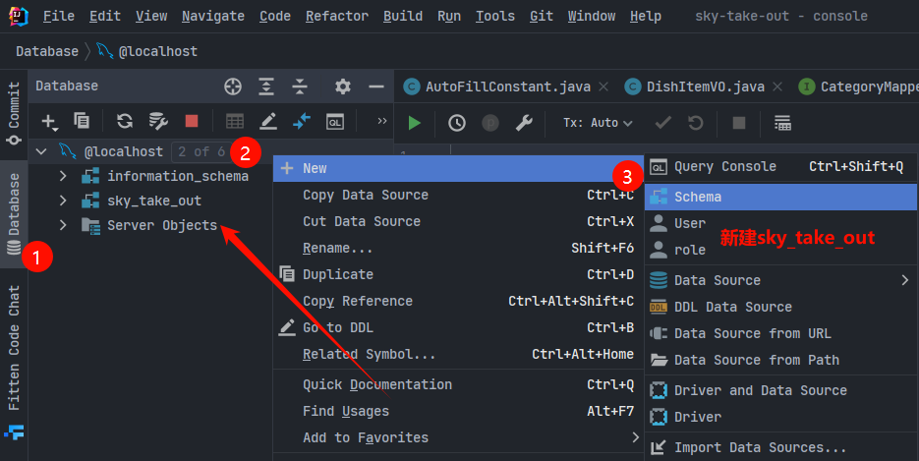919x461 pixels.
Task: Click the Commit checkmark icon
Action: click(662, 123)
